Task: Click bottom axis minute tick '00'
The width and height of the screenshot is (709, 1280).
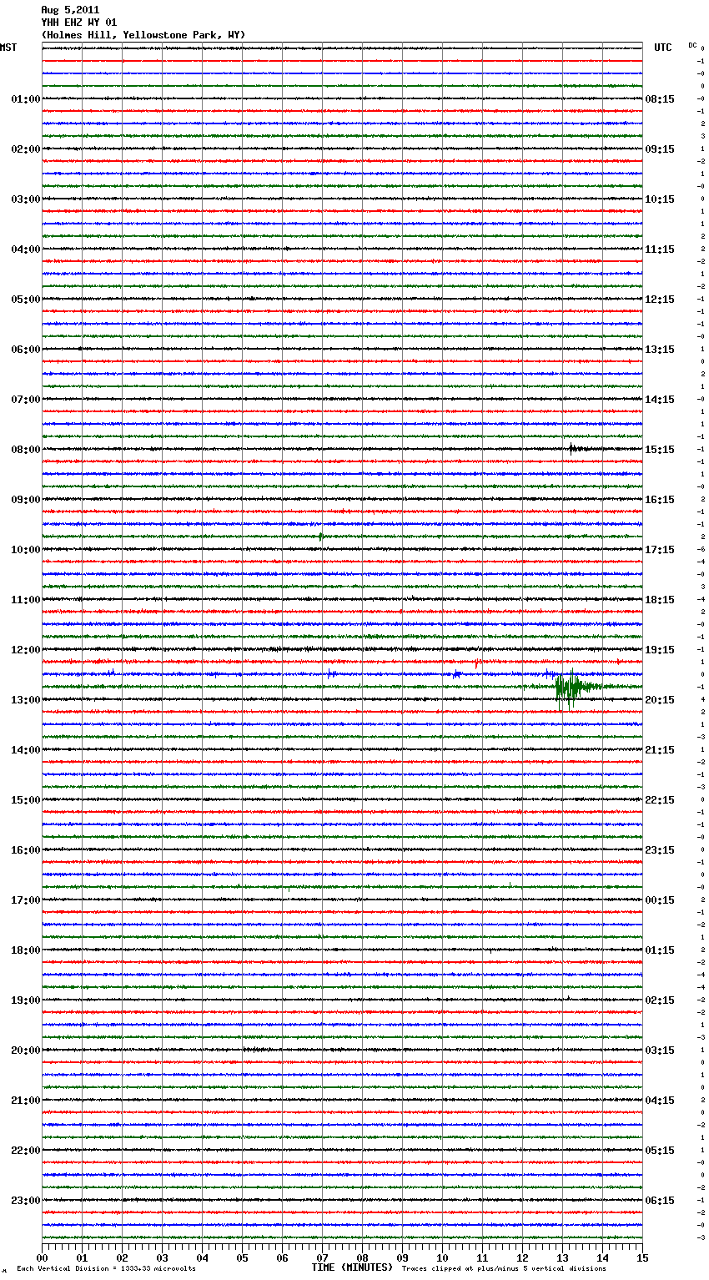Action: tap(42, 1257)
